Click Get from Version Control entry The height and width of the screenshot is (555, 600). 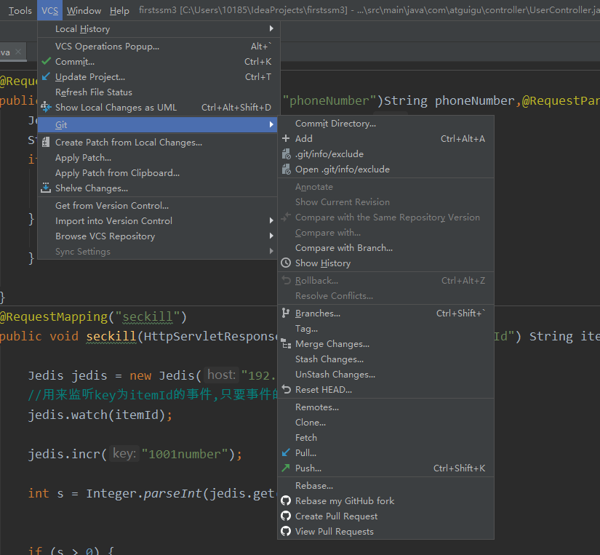112,206
